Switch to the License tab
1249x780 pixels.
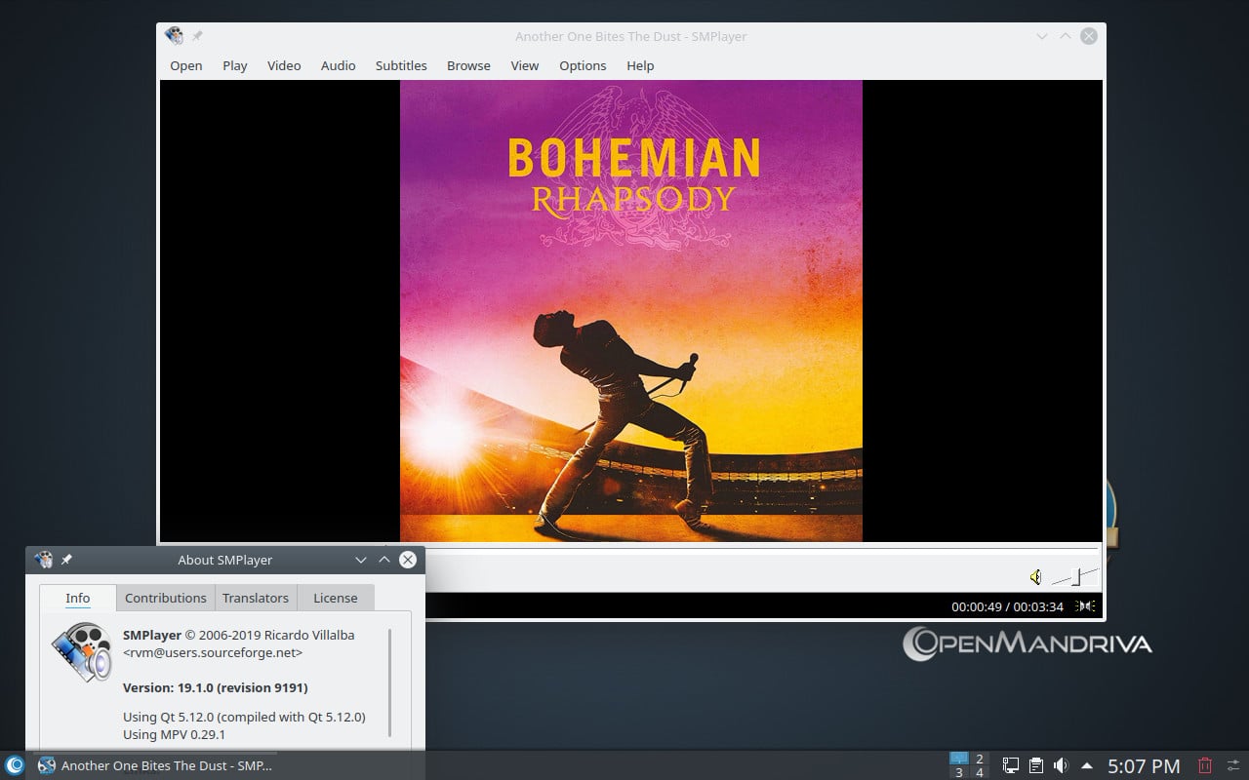coord(335,598)
